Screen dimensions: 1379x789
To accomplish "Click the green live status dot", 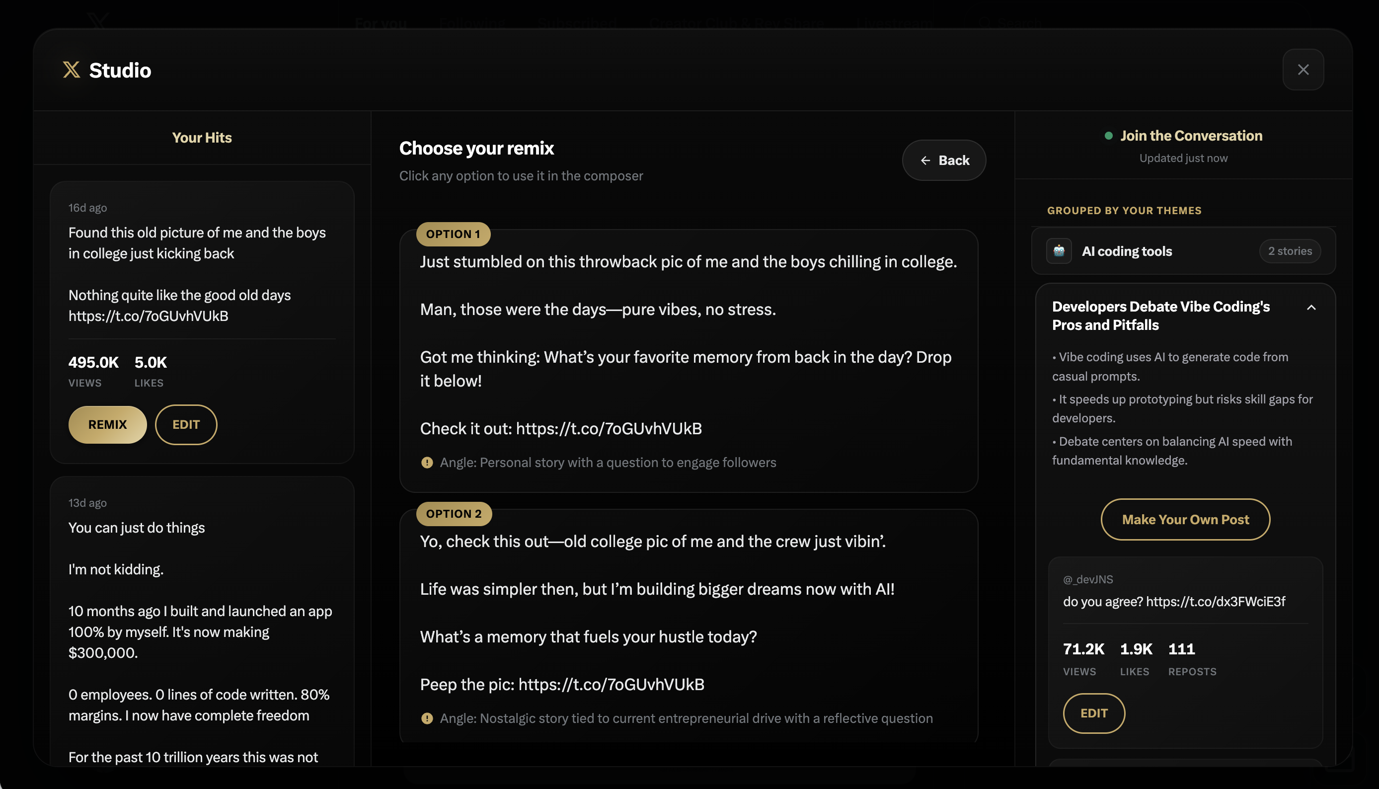I will [1108, 136].
